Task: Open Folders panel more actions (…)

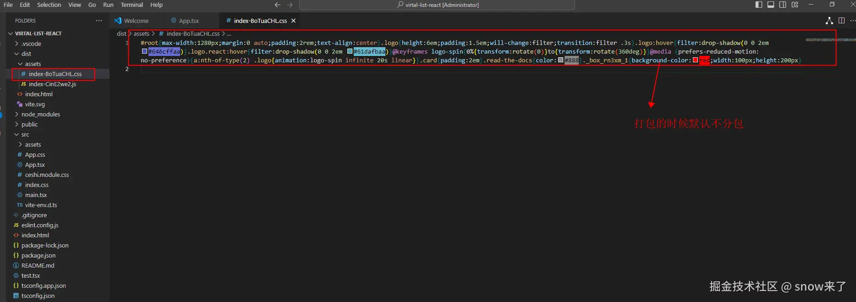Action: [99, 21]
